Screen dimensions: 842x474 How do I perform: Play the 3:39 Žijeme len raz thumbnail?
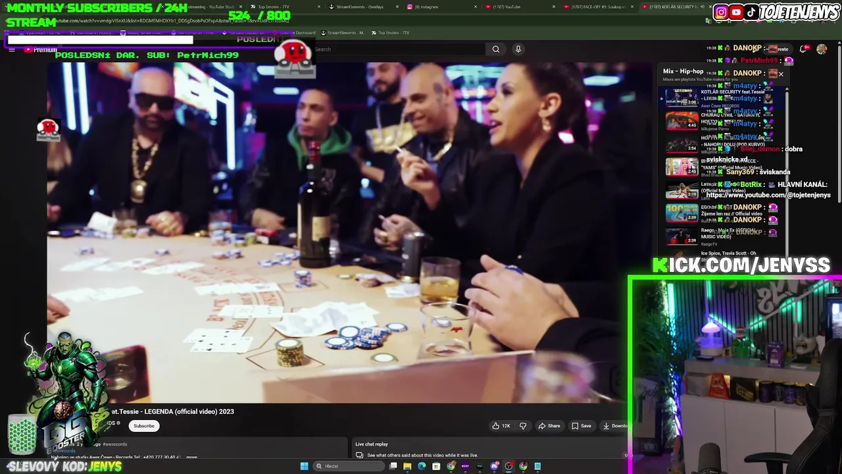coord(681,213)
